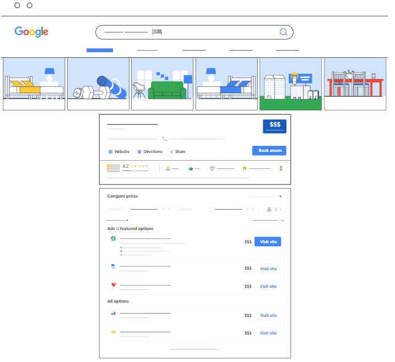Screen dimensions: 395x362
Task: Visit site for red heart provider
Action: [268, 286]
